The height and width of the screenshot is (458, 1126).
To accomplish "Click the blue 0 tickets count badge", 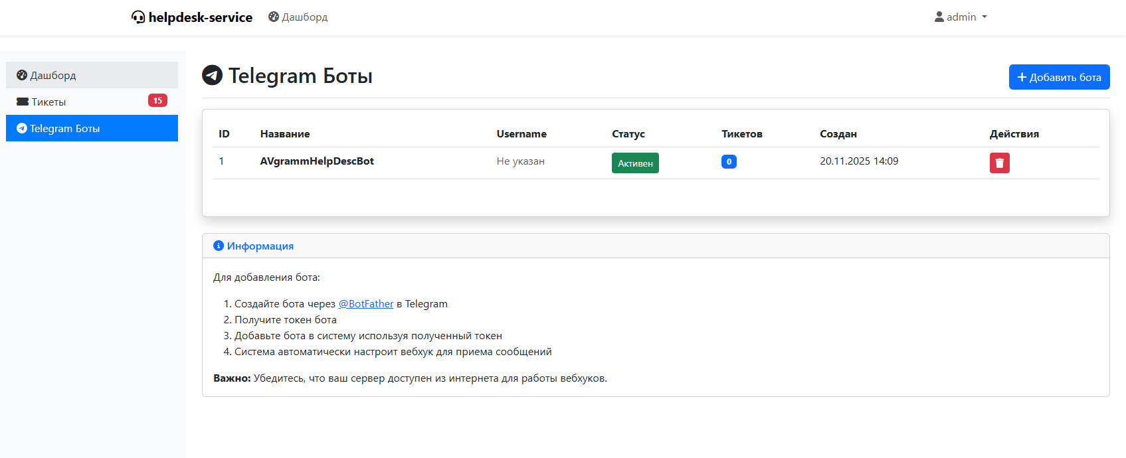I will [729, 161].
